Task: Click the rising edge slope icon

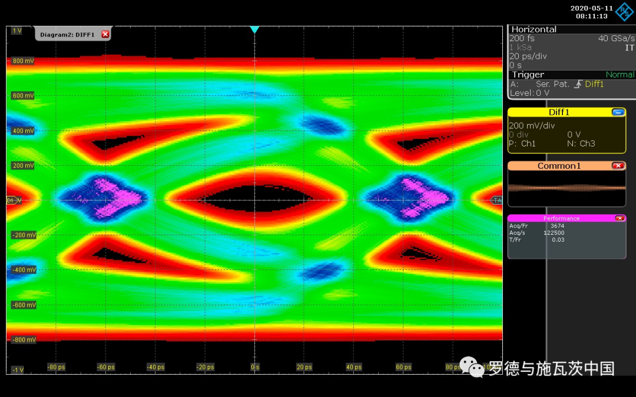Action: [x=578, y=84]
